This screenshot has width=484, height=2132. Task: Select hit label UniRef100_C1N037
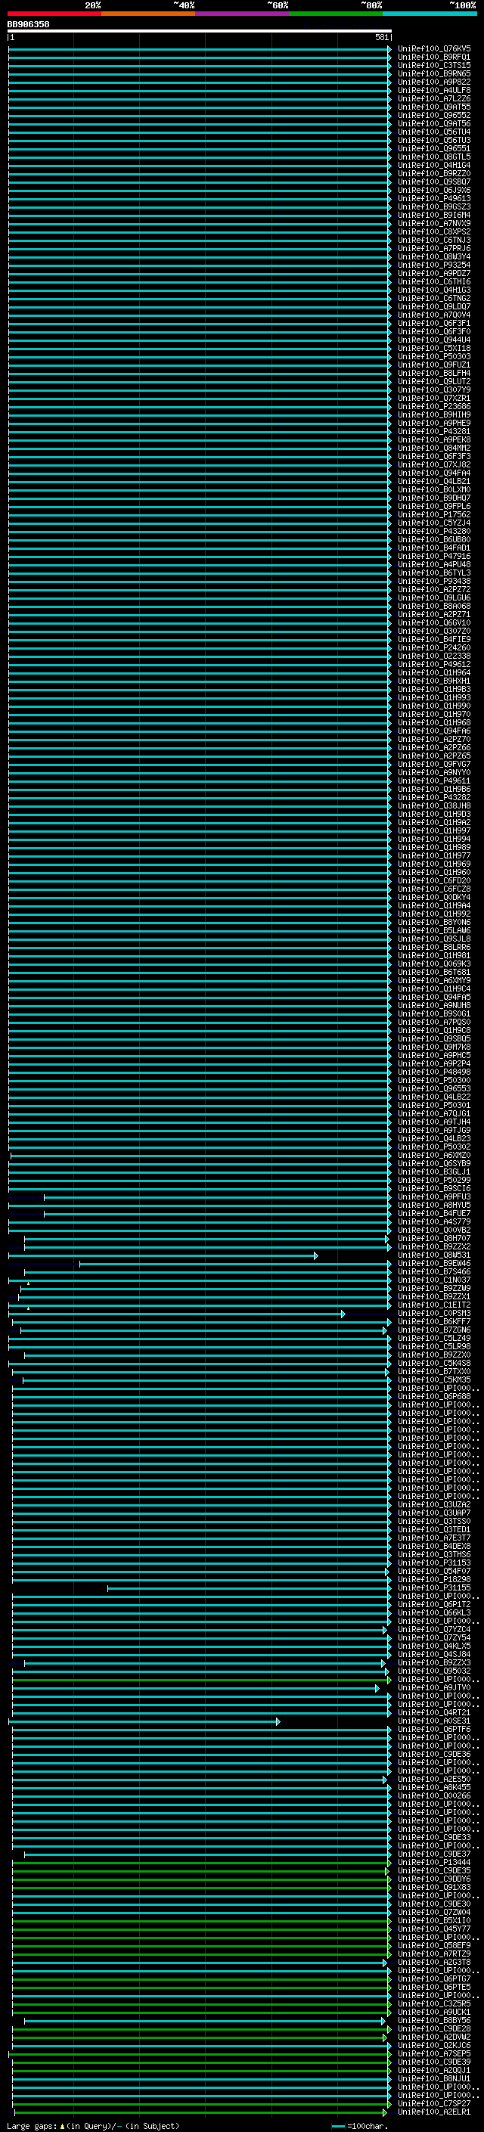(433, 1280)
